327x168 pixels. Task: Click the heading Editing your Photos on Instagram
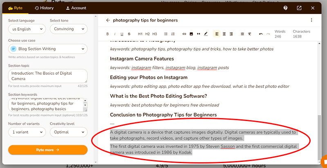149,78
